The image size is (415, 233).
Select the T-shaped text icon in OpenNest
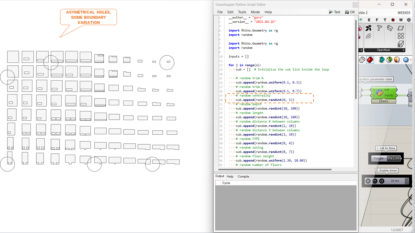[x=379, y=28]
